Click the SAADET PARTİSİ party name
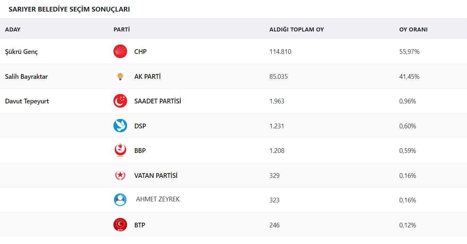 point(157,101)
